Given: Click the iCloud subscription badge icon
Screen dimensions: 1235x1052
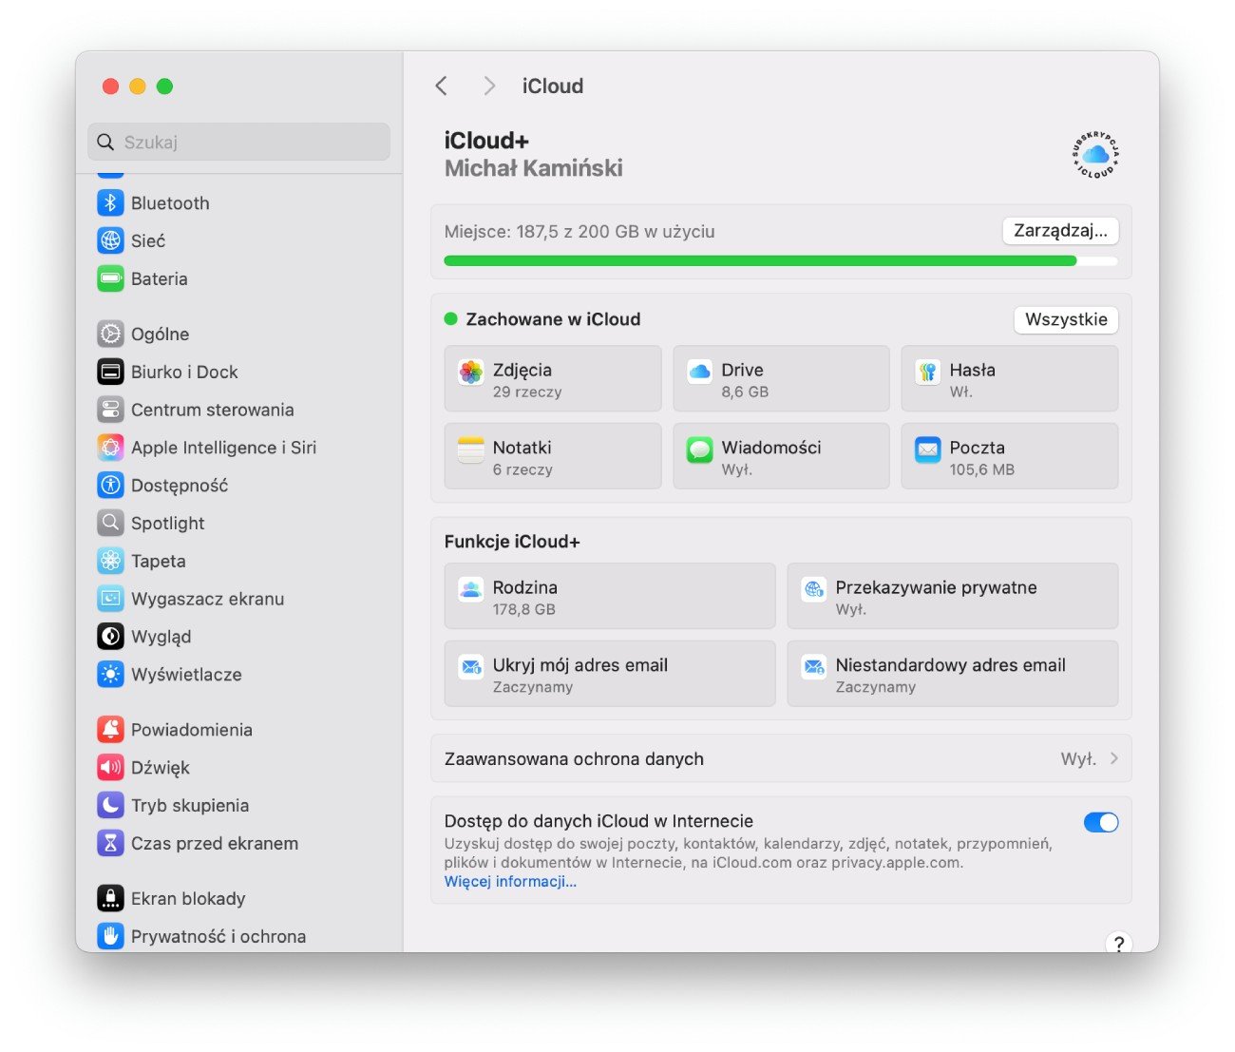Looking at the screenshot, I should [1095, 155].
